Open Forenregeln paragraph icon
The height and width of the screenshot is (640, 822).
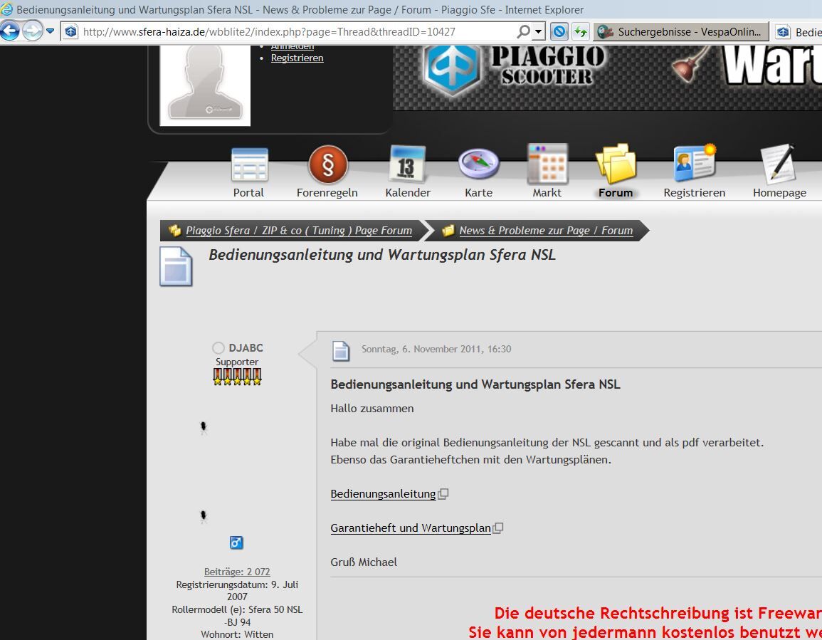327,165
